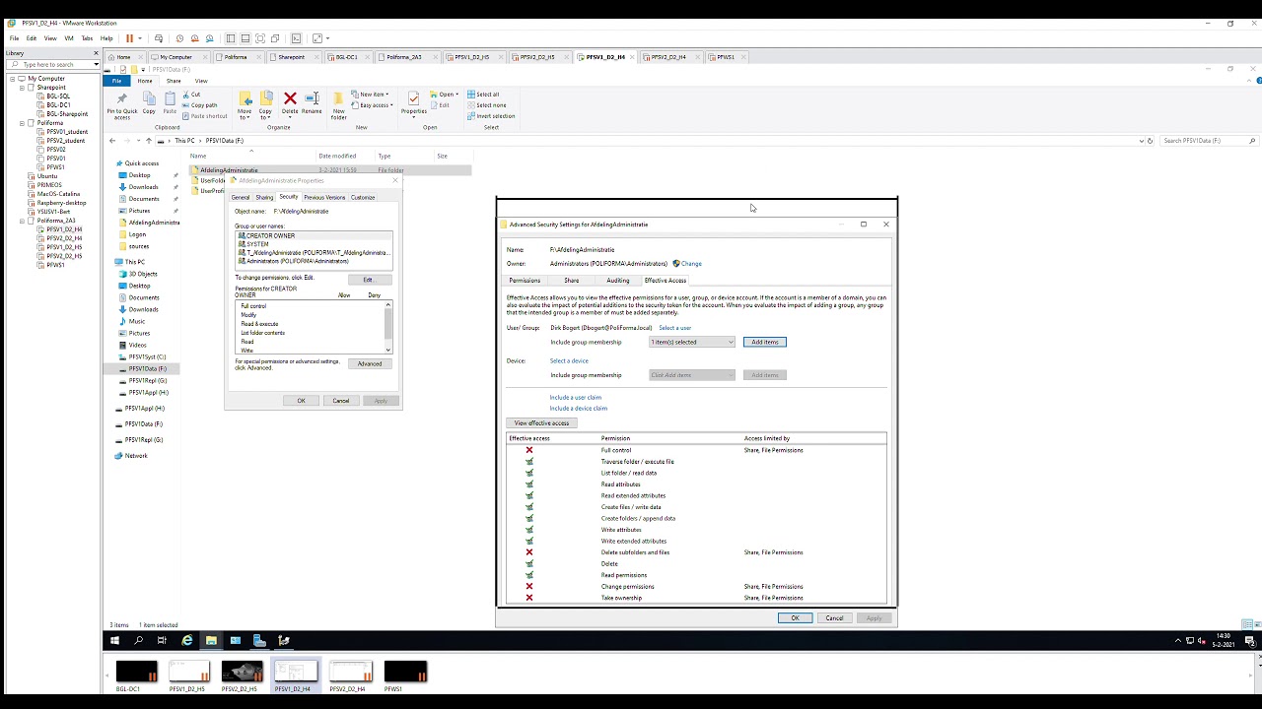1262x709 pixels.
Task: Click 'Include a user claim' link
Action: click(576, 398)
